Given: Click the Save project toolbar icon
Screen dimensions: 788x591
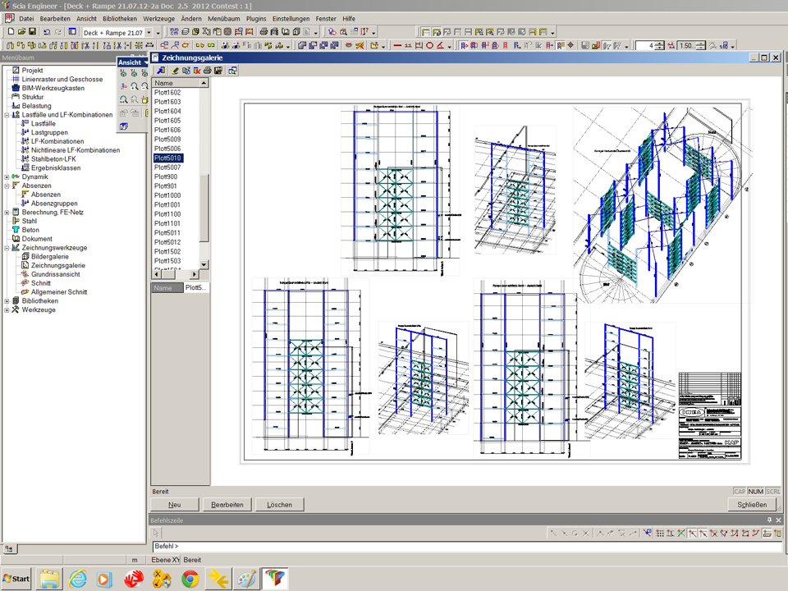Looking at the screenshot, I should point(32,32).
